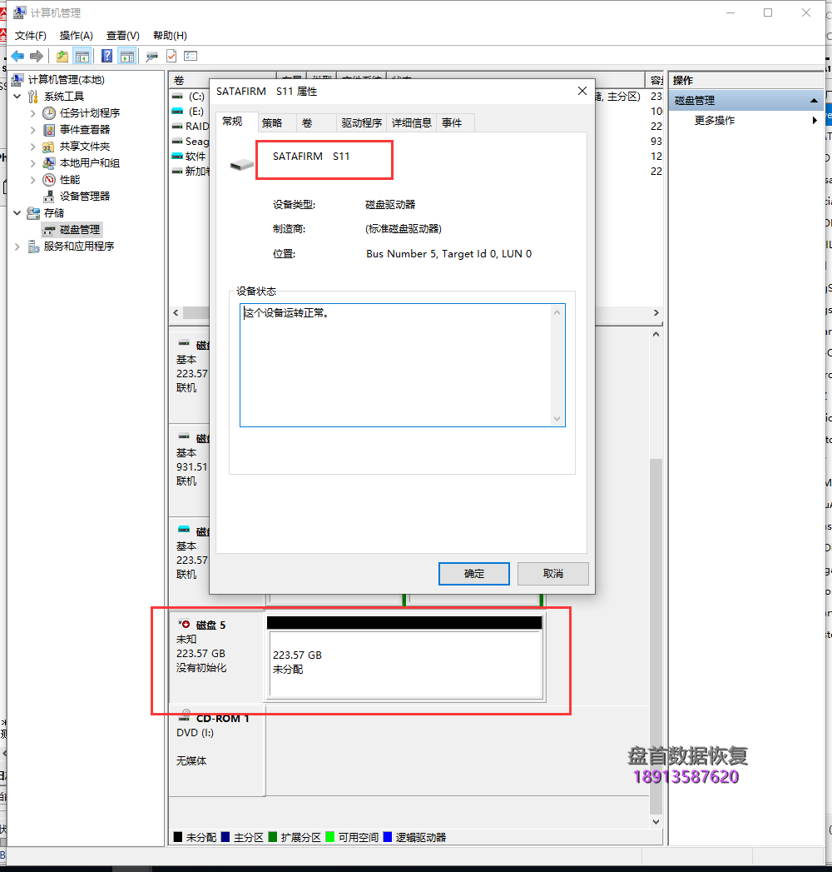Screen dimensions: 832x872
Task: Click the 任务计划程序 clock icon
Action: tap(49, 113)
